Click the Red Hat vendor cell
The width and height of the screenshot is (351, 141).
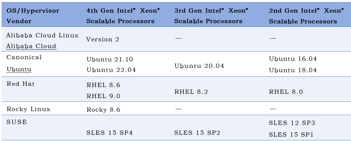[20, 84]
